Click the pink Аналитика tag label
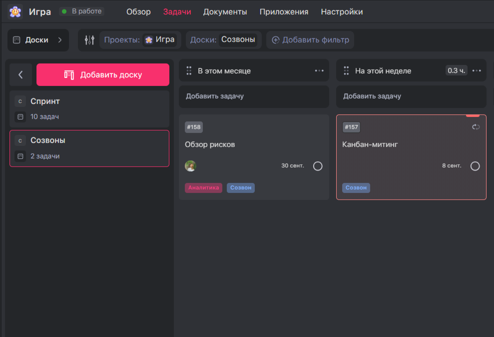The image size is (494, 337). pyautogui.click(x=203, y=188)
